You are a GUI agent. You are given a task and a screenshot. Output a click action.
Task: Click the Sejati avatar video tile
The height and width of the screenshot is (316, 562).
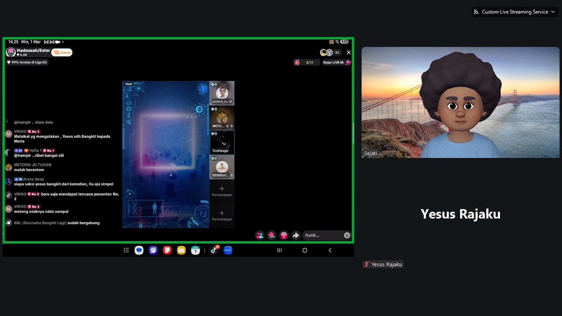pyautogui.click(x=461, y=102)
